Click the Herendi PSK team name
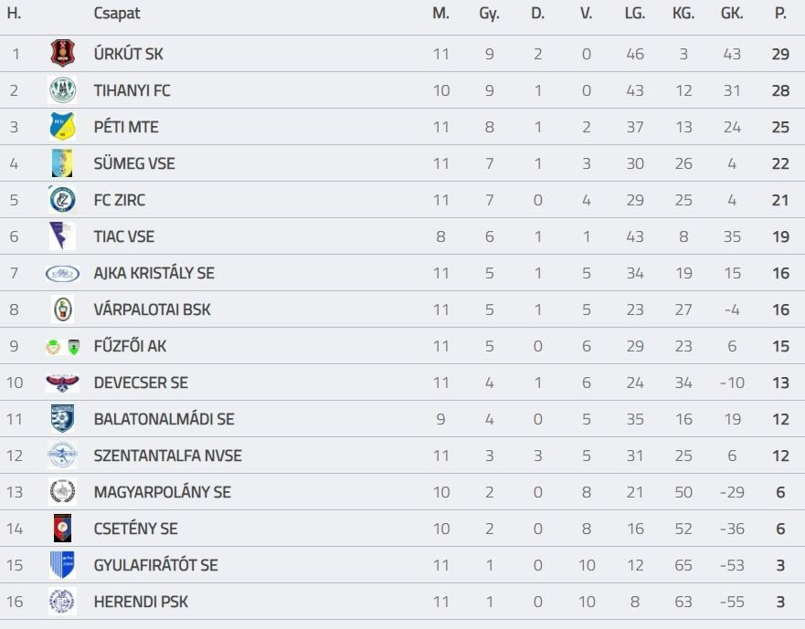The height and width of the screenshot is (629, 805). [x=141, y=602]
